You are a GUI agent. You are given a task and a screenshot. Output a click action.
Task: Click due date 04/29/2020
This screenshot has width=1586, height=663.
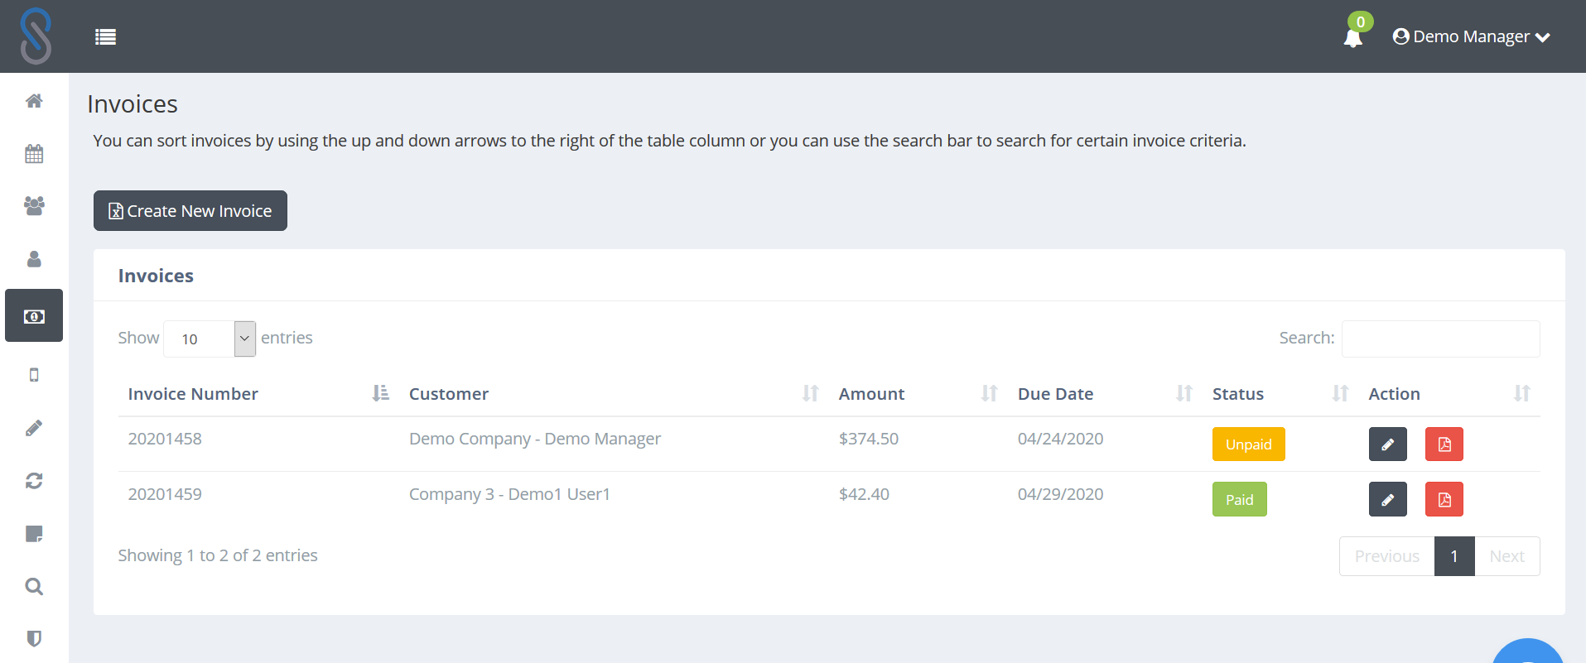pyautogui.click(x=1060, y=494)
